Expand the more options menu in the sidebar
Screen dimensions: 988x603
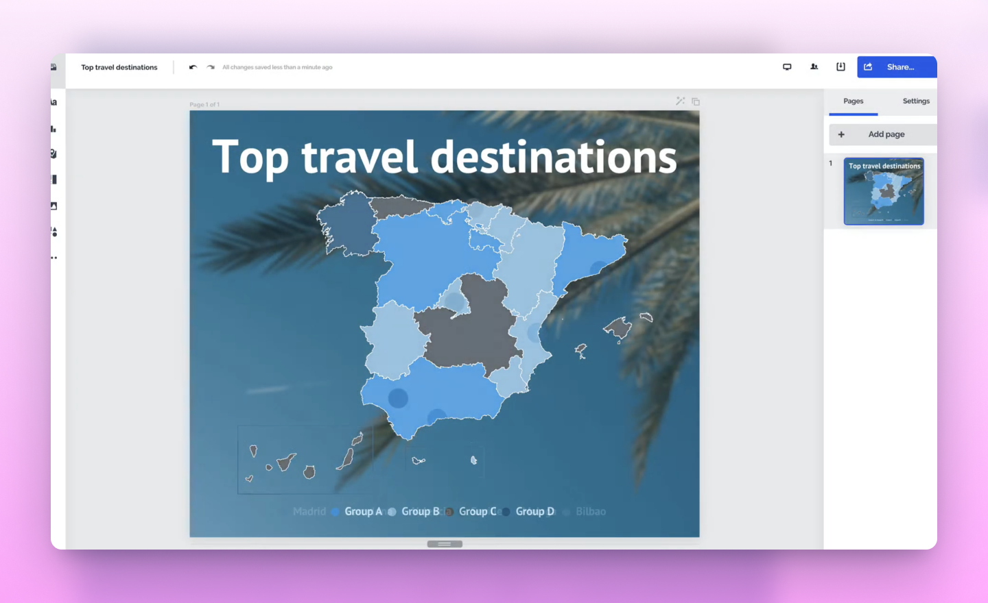click(54, 257)
